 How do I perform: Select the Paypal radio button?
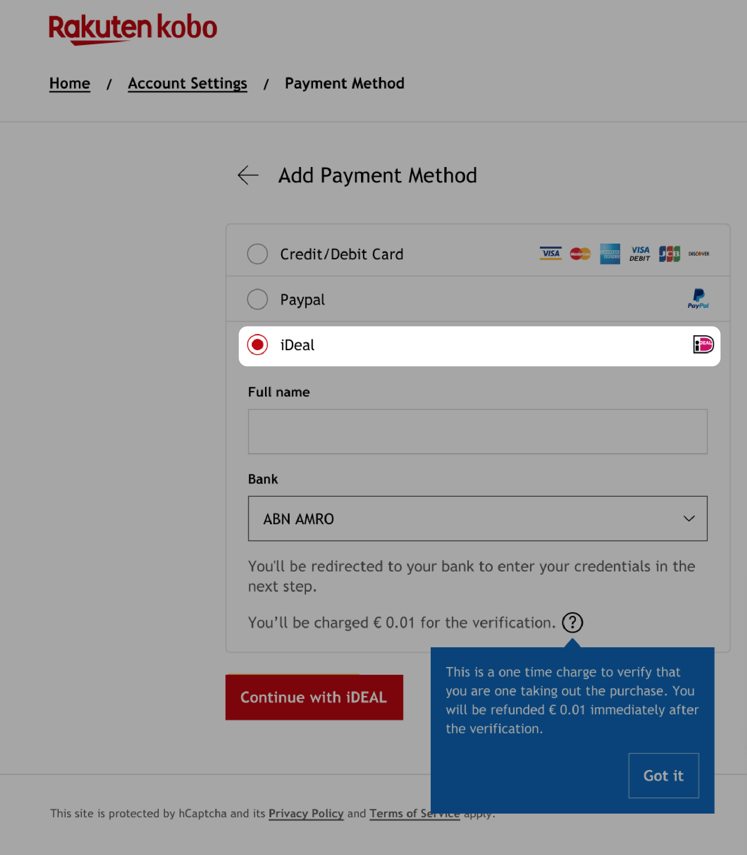click(x=257, y=299)
